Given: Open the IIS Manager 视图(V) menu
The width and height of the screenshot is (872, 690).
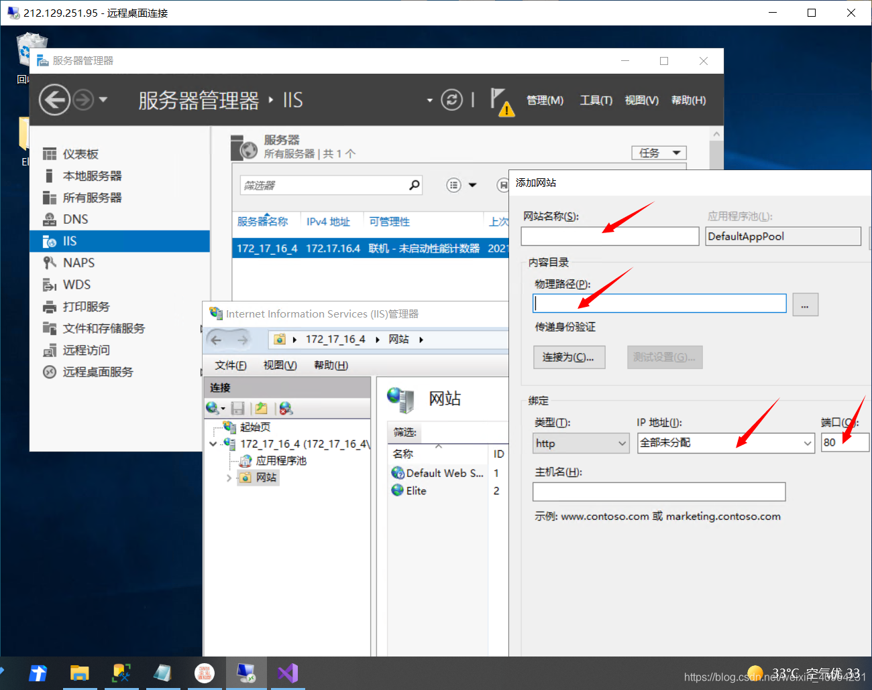Looking at the screenshot, I should point(280,365).
